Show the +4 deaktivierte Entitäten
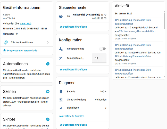 (x=72, y=116)
